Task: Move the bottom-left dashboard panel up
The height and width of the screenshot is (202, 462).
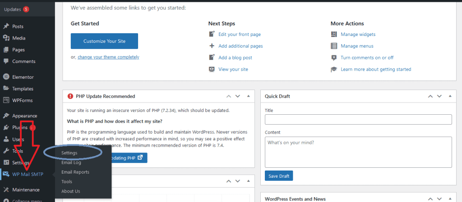Action: 229,181
